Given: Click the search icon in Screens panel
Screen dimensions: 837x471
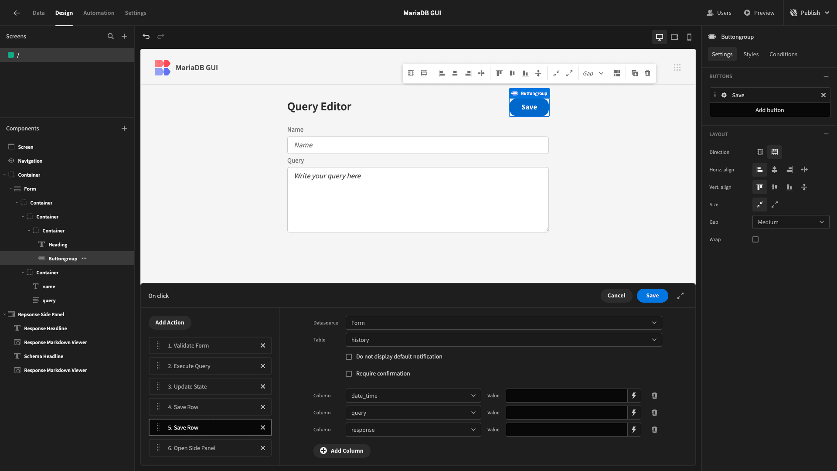Looking at the screenshot, I should [111, 37].
